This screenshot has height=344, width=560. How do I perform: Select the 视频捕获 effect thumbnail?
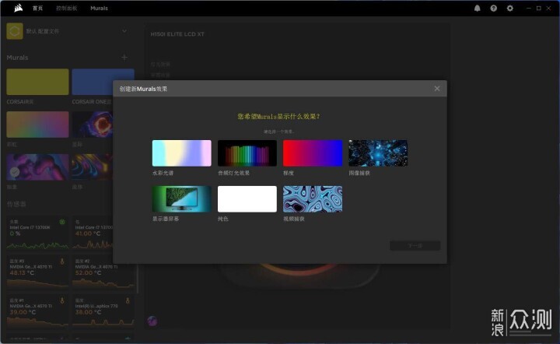(313, 199)
